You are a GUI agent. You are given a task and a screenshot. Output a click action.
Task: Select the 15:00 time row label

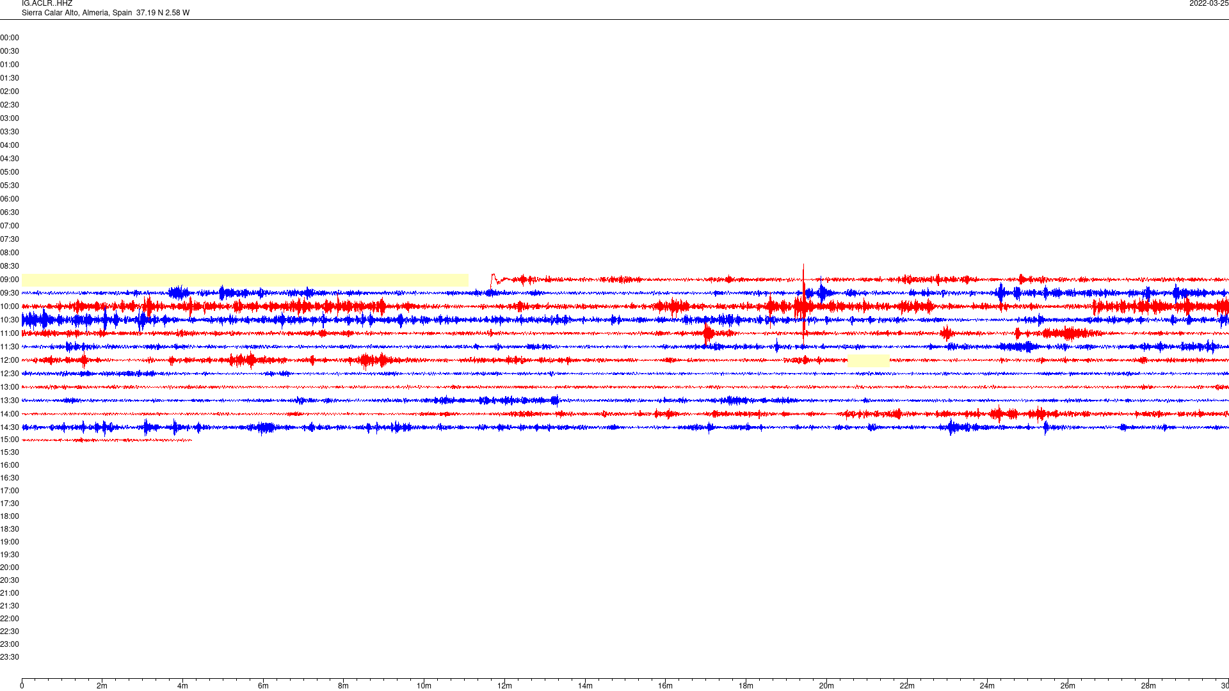tap(10, 440)
